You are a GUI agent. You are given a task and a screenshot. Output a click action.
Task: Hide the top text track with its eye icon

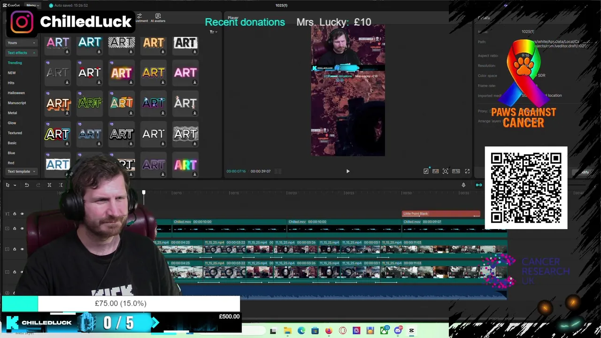[x=22, y=214]
